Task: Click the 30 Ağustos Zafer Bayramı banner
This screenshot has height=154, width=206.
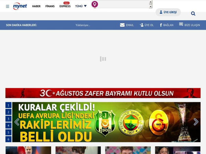Action: coord(103,93)
